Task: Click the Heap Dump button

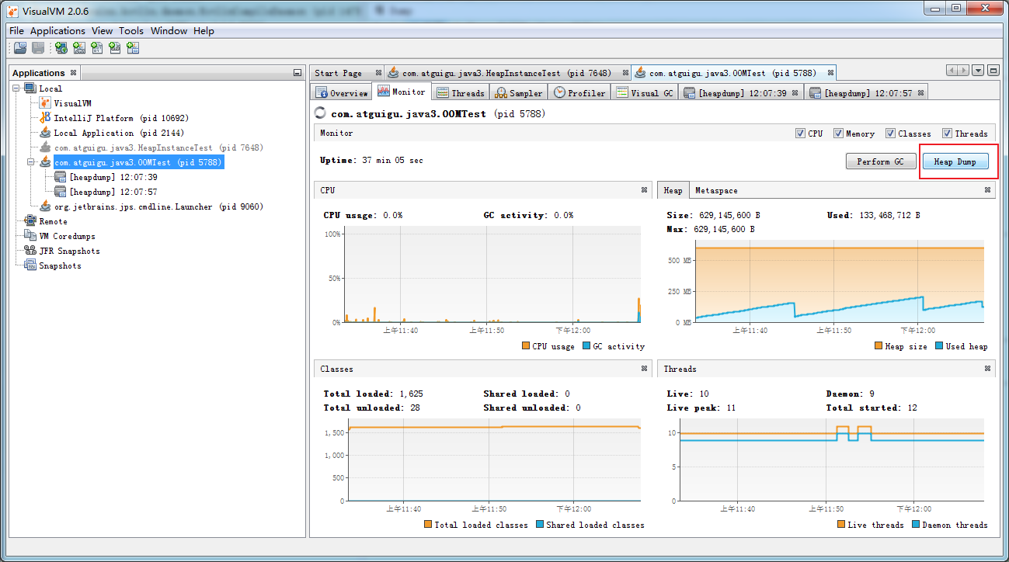Action: 955,161
